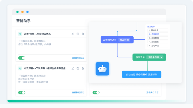Image resolution: width=193 pixels, height=108 pixels.
Task: Copy the 巡检/点检 rule card
Action: tap(78, 34)
